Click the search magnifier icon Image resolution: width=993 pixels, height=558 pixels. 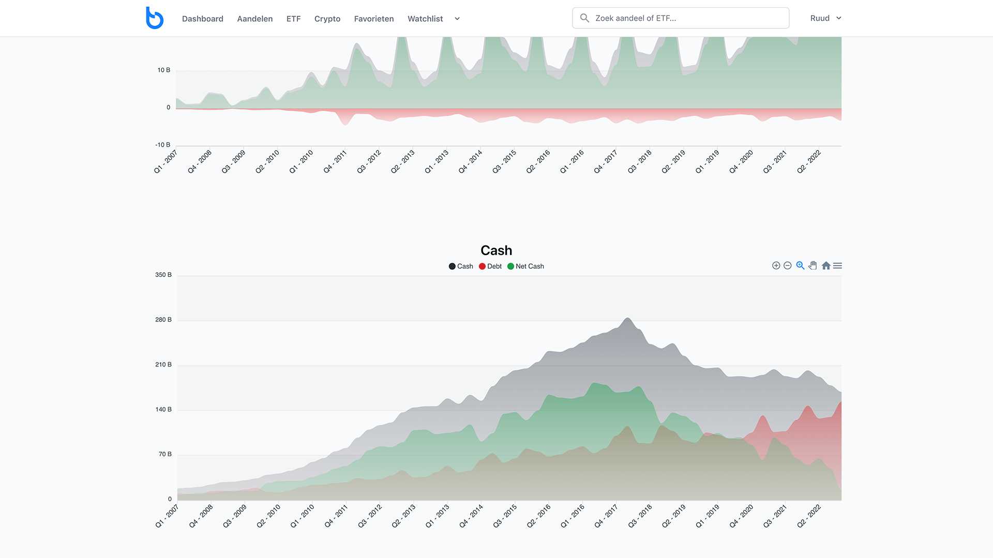(584, 18)
